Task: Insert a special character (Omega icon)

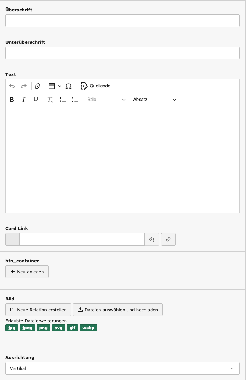Action: [x=69, y=86]
